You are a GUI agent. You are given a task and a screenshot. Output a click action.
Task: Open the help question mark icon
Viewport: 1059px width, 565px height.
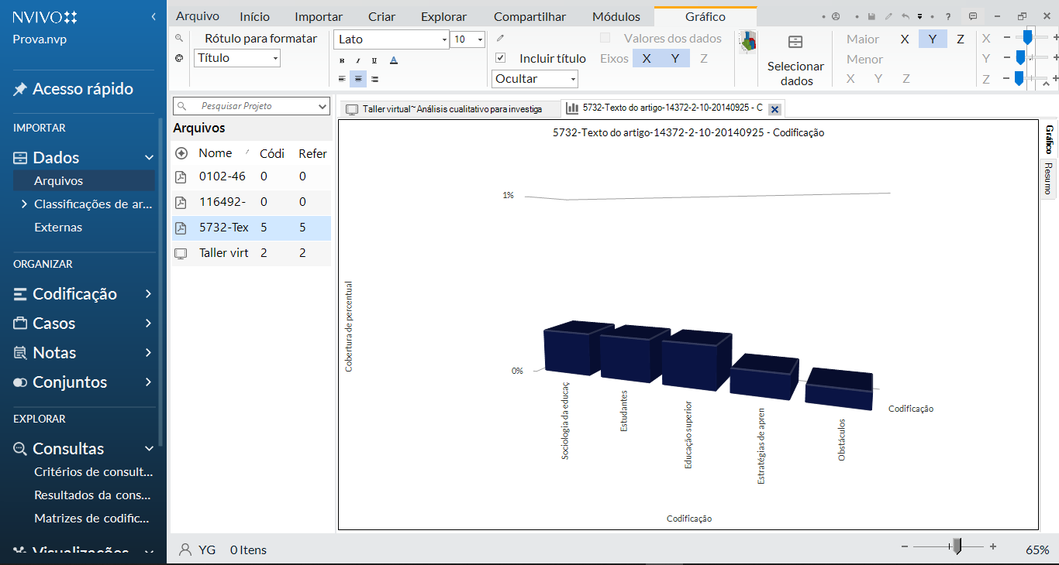point(947,16)
